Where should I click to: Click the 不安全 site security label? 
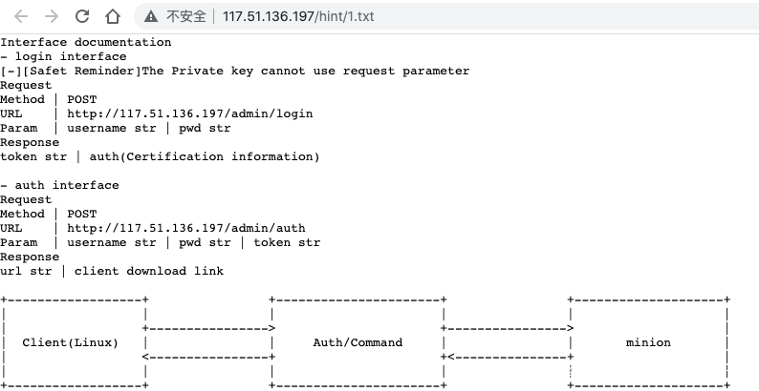[186, 16]
